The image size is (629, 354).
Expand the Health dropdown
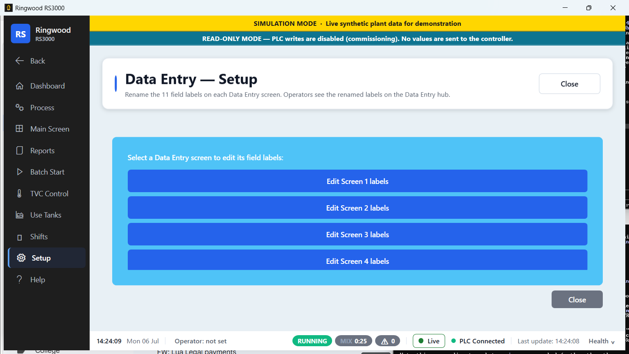602,341
